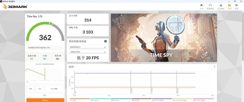Toggle the CPU 时钟频率 purple legend

click(162, 100)
